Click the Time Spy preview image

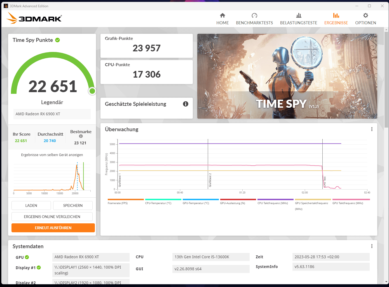pos(287,76)
